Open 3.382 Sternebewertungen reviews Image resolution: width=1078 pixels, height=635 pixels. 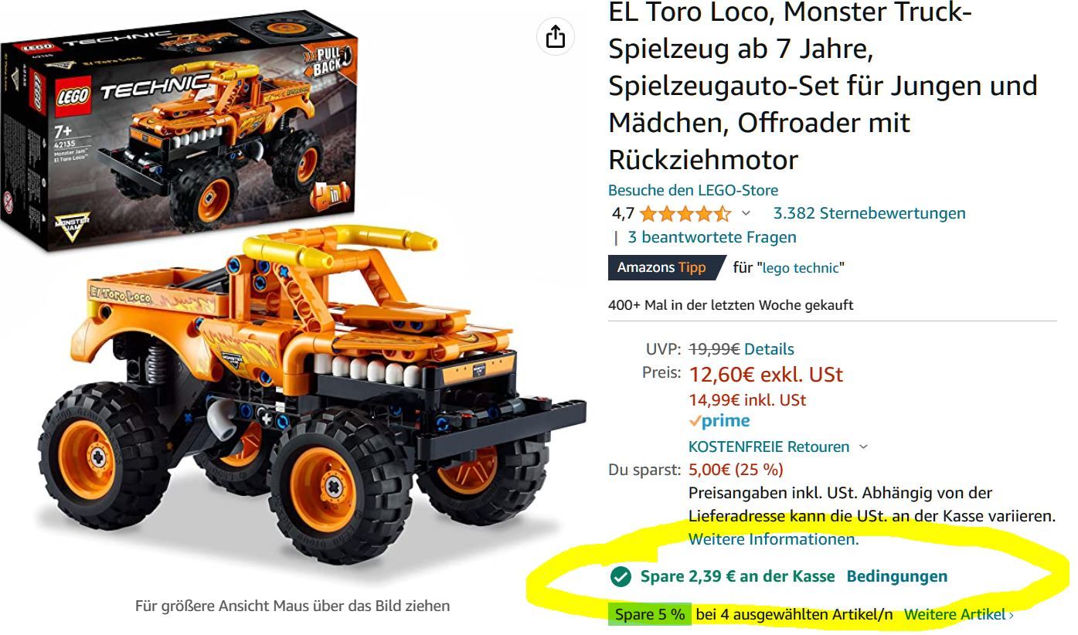tap(869, 213)
